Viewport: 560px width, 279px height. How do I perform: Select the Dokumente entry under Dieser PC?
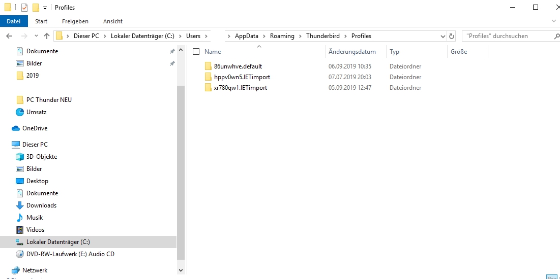[x=42, y=193]
